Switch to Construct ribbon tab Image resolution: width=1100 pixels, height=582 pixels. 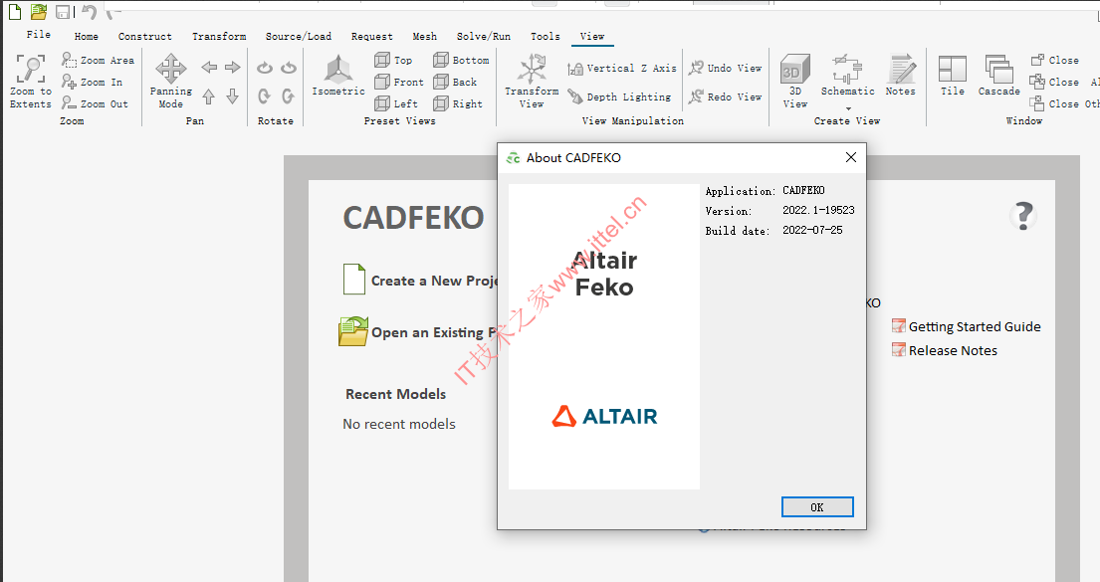tap(145, 37)
